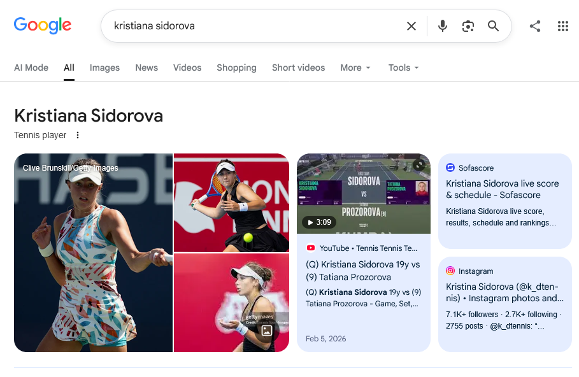Click the Feb 5, 2026 date
Viewport: 579px width, 377px height.
click(x=325, y=339)
